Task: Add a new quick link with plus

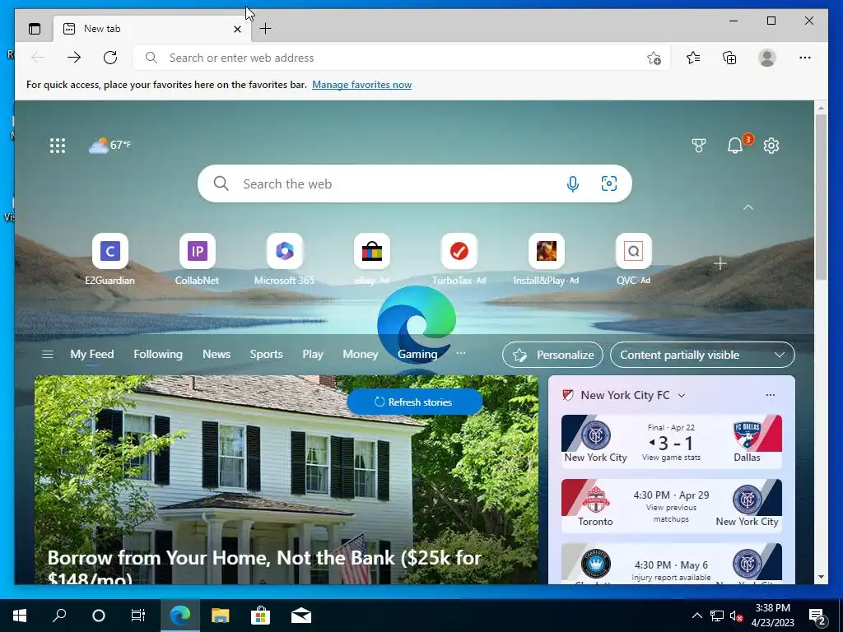Action: click(x=720, y=264)
